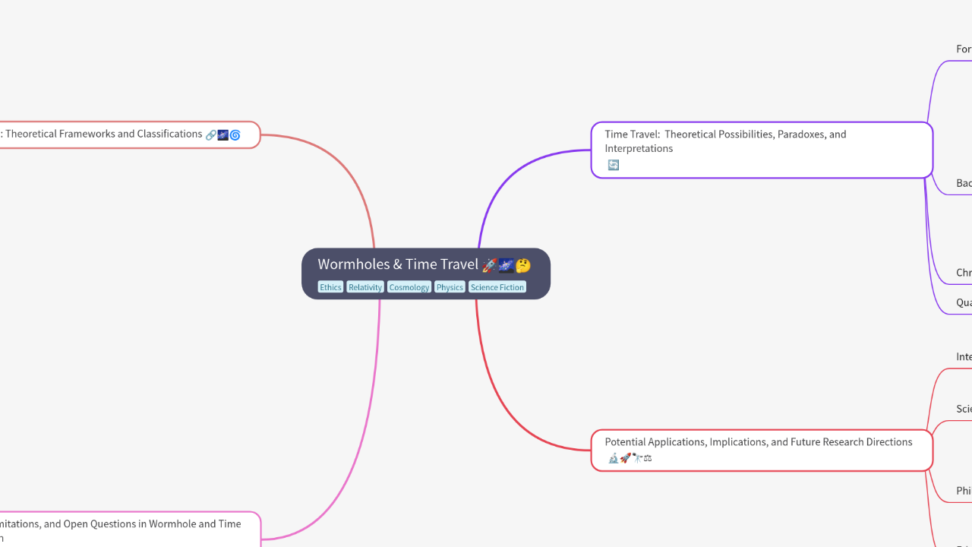The height and width of the screenshot is (547, 972).
Task: Select the Open Questions in Wormhole node
Action: (x=129, y=530)
